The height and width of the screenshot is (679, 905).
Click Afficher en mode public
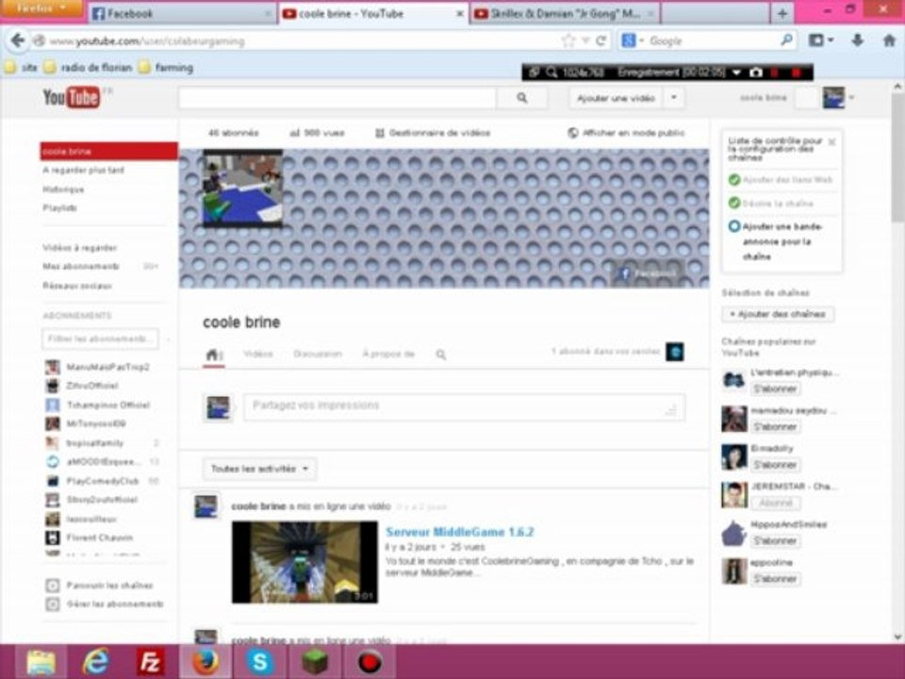pyautogui.click(x=627, y=133)
